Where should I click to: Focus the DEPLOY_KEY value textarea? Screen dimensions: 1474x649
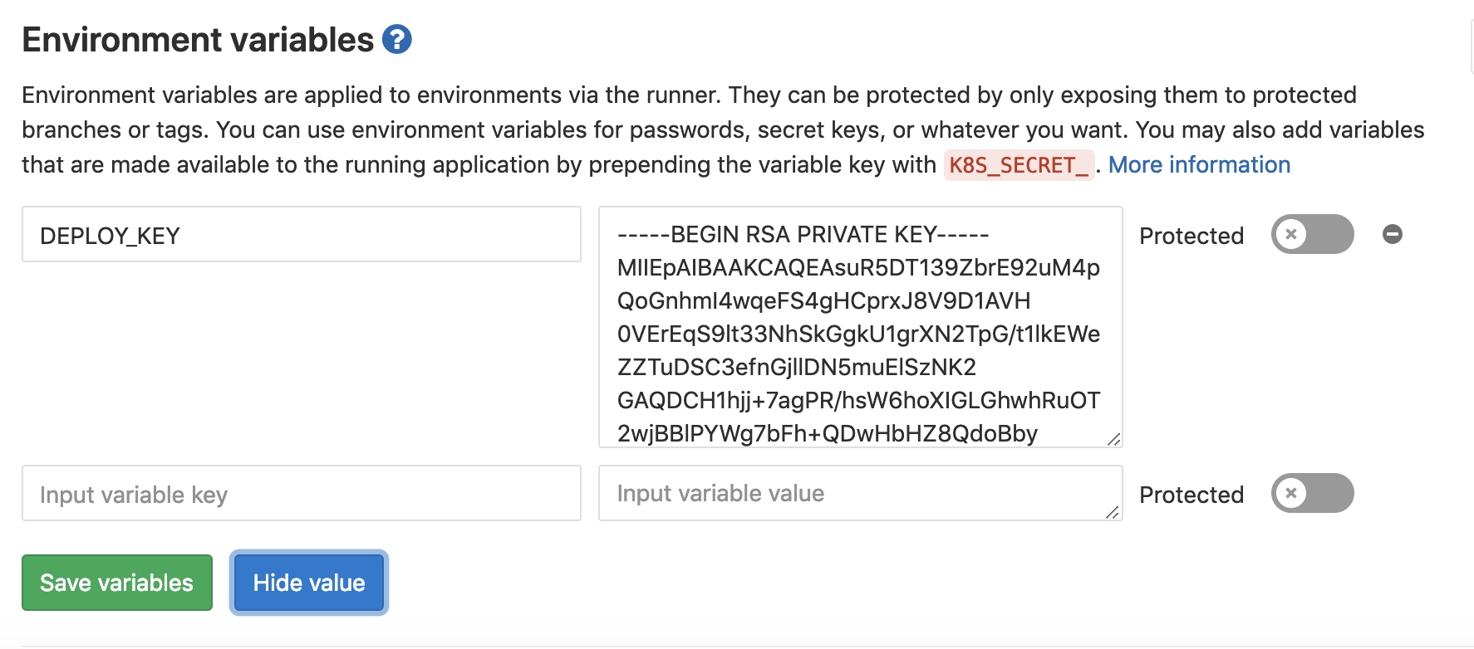coord(861,327)
